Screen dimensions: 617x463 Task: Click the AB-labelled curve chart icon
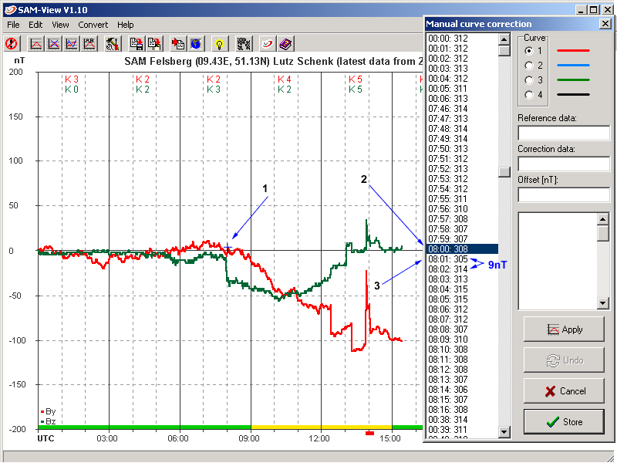pos(89,44)
